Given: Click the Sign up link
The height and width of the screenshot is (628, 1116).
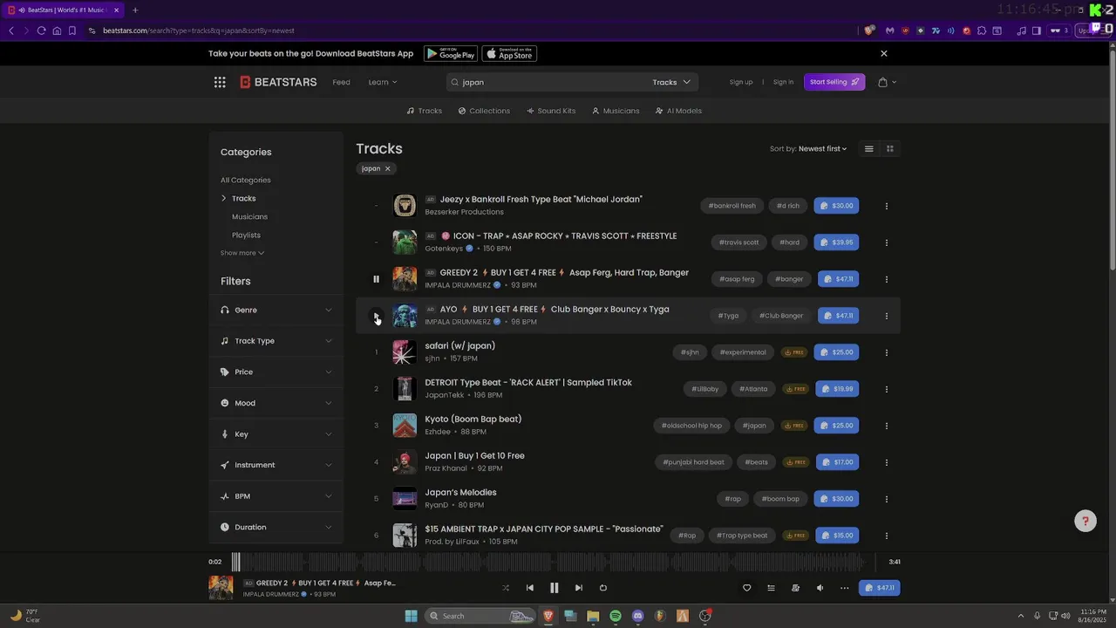Looking at the screenshot, I should [741, 82].
